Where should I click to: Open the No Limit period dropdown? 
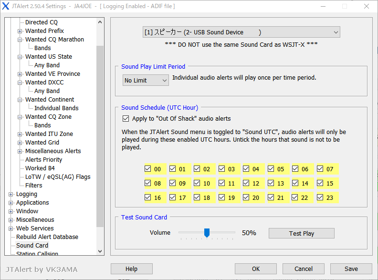[146, 80]
